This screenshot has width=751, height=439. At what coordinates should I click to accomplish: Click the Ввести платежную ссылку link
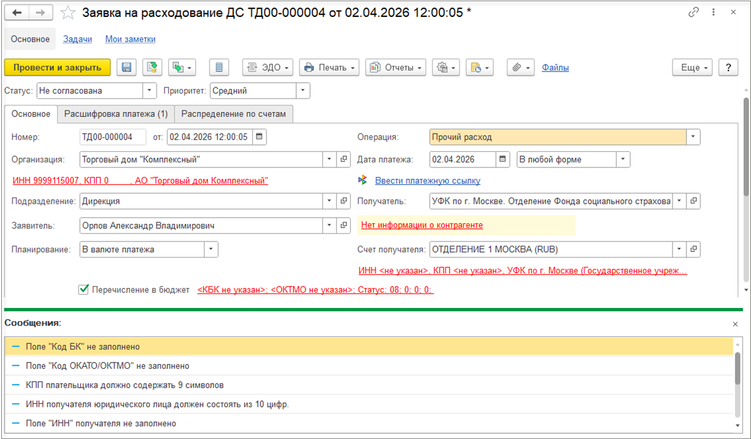tap(427, 181)
